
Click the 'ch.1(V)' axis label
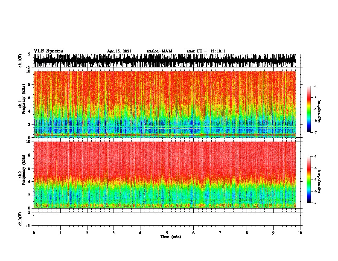[20, 61]
